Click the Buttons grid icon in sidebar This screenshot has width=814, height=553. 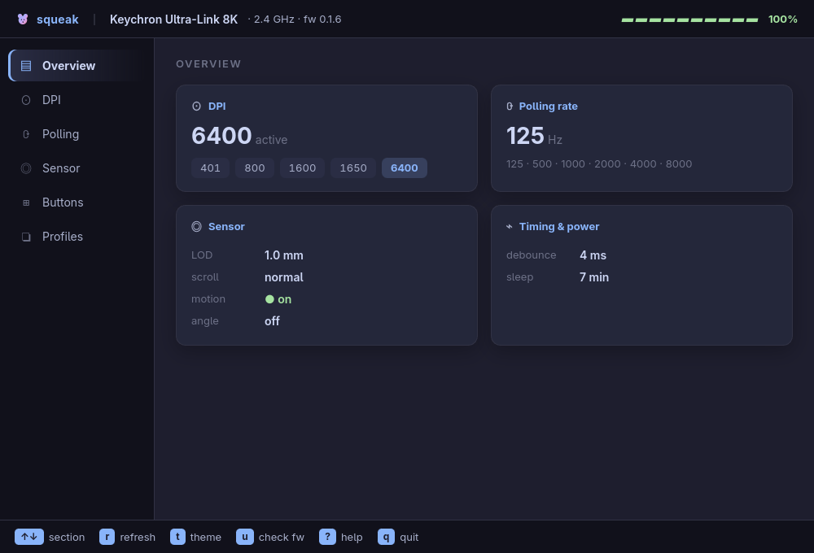pos(26,202)
